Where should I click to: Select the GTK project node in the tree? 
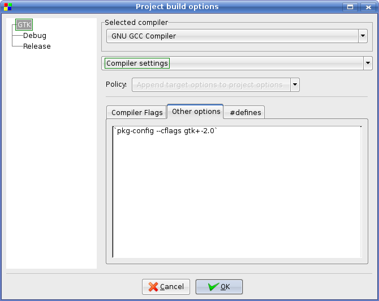24,25
